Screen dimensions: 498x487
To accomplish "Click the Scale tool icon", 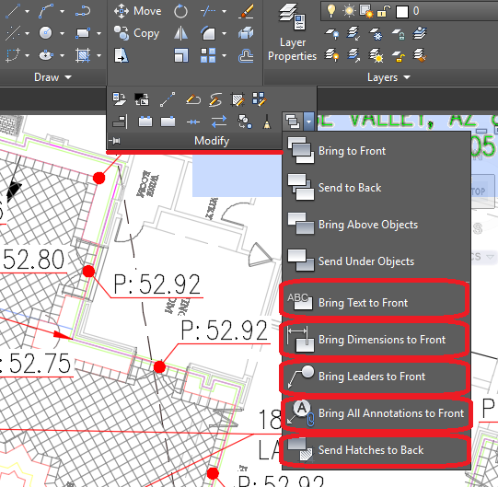I will click(x=181, y=55).
